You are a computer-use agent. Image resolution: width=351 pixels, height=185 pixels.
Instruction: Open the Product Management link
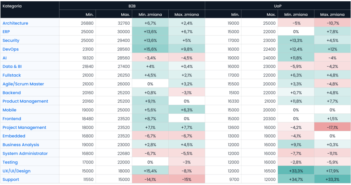point(25,101)
